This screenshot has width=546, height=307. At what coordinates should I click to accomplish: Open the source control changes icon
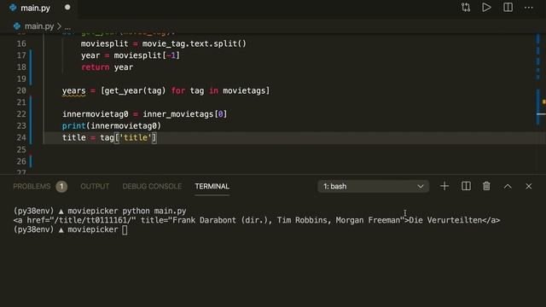[466, 8]
